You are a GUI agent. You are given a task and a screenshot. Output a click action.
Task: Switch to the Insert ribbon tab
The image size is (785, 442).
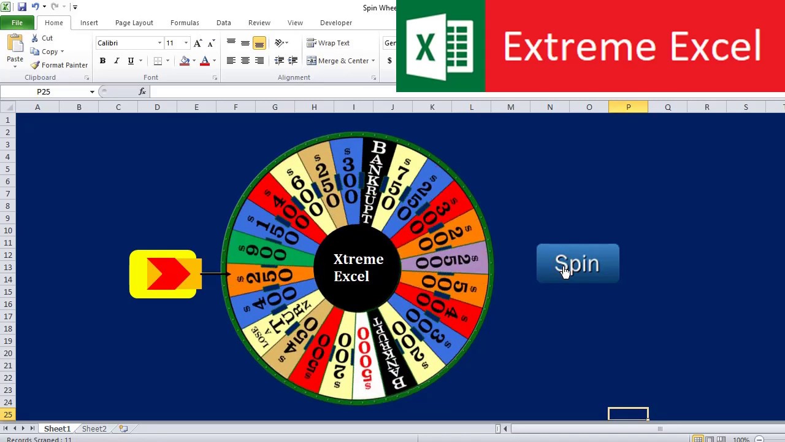(x=89, y=23)
